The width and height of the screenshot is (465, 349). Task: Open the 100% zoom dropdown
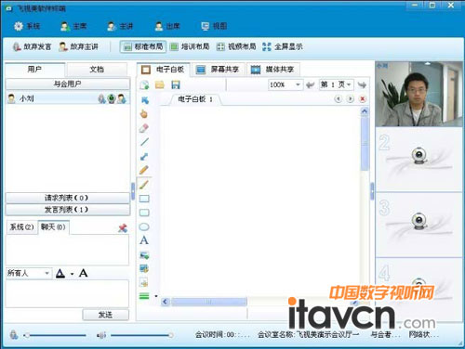pos(298,84)
